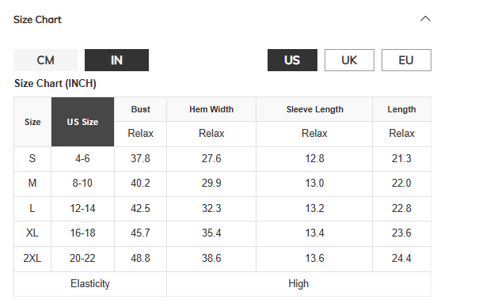Click the Size Chart heading
This screenshot has width=490, height=303.
tap(37, 19)
